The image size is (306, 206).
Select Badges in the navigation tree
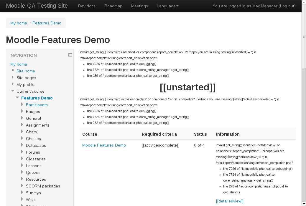click(33, 112)
